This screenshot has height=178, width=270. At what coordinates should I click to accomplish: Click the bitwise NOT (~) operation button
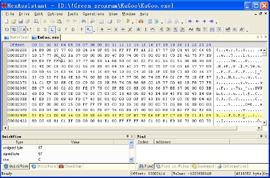click(x=191, y=30)
